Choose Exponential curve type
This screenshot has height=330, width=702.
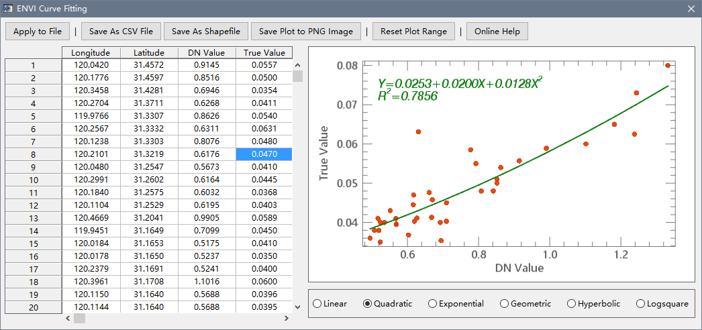point(456,304)
